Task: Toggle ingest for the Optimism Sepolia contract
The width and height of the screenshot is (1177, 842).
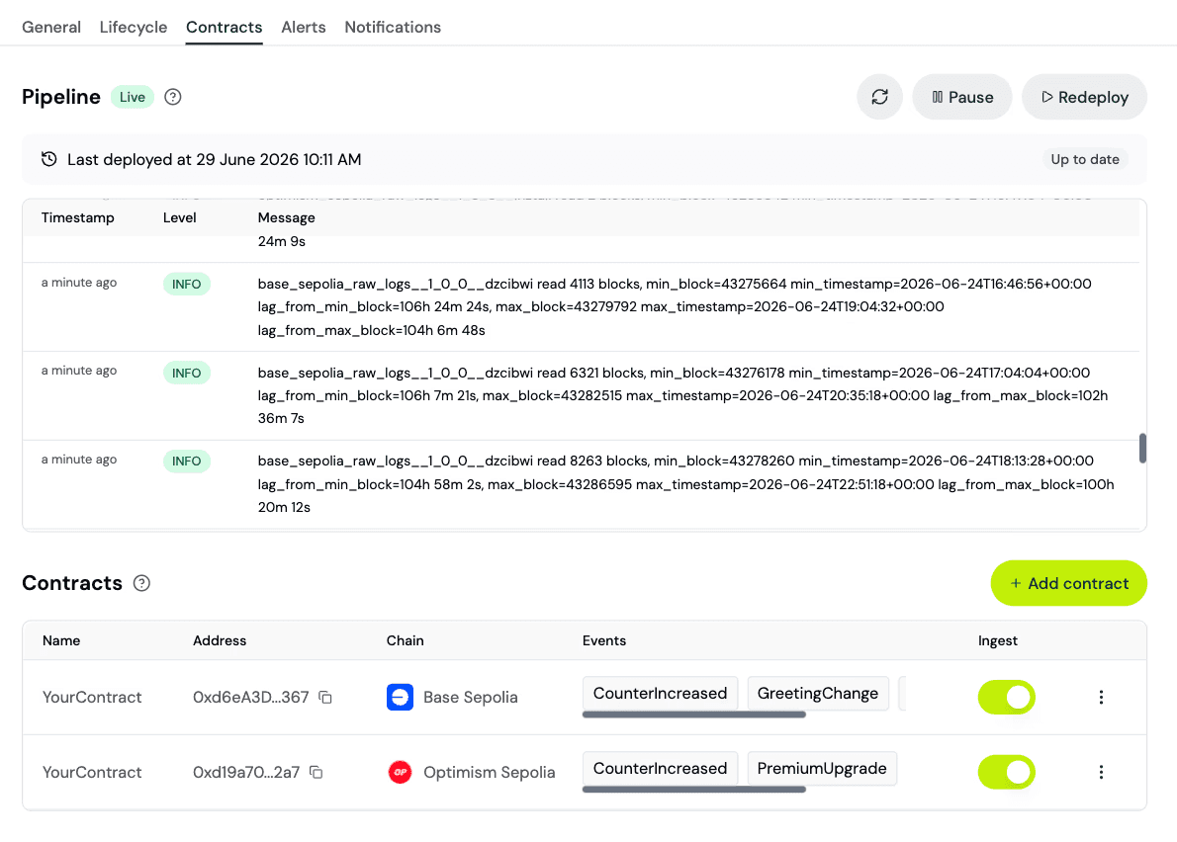Action: point(1007,772)
